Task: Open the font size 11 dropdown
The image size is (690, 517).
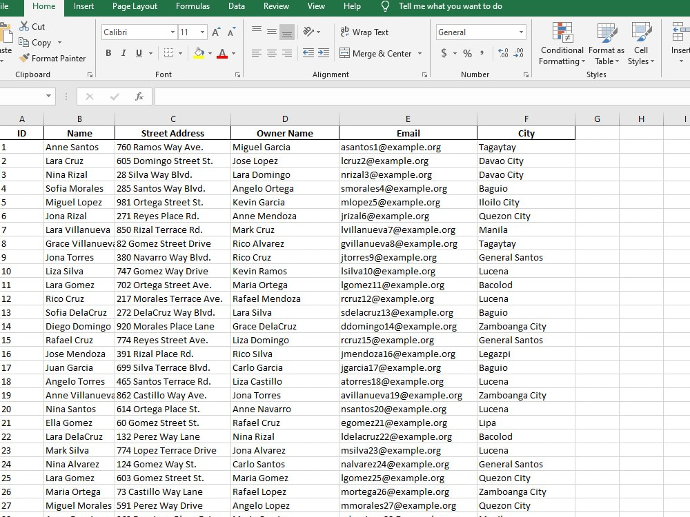Action: pos(202,32)
